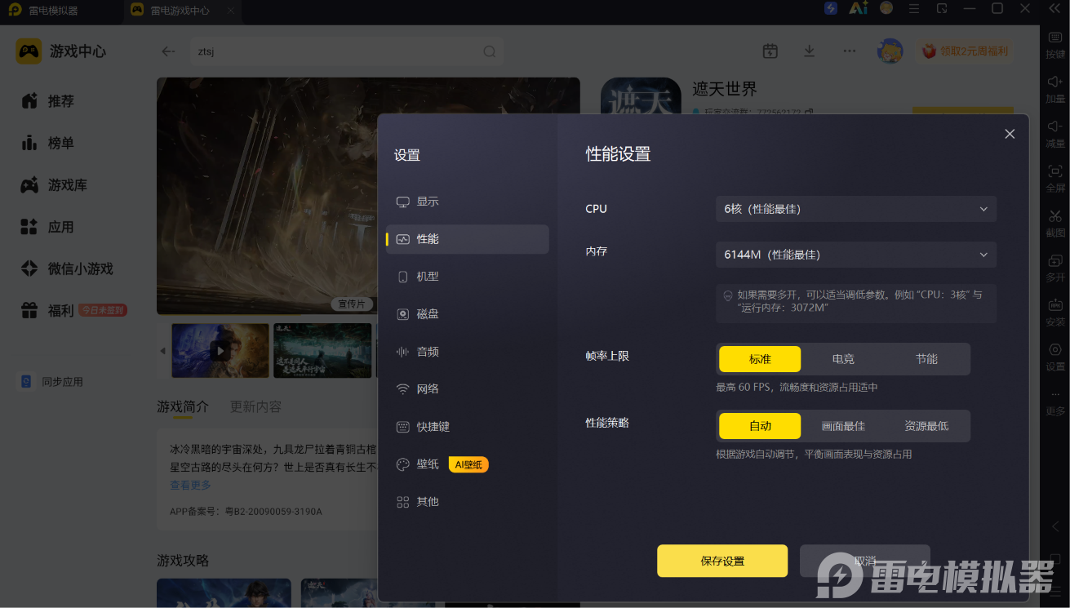The height and width of the screenshot is (608, 1070).
Task: Click the 保存设置 button
Action: coord(722,561)
